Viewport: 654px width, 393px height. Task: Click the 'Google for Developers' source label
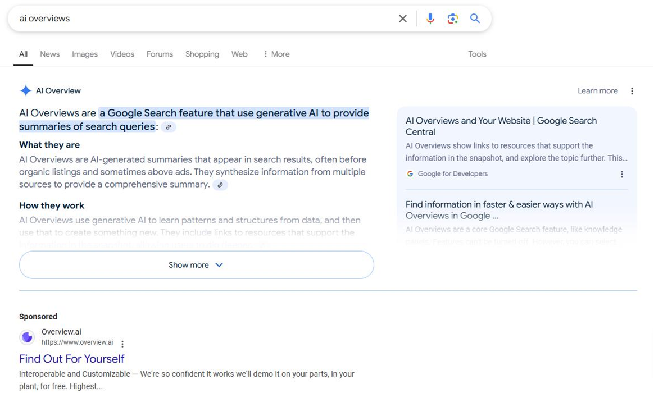452,174
